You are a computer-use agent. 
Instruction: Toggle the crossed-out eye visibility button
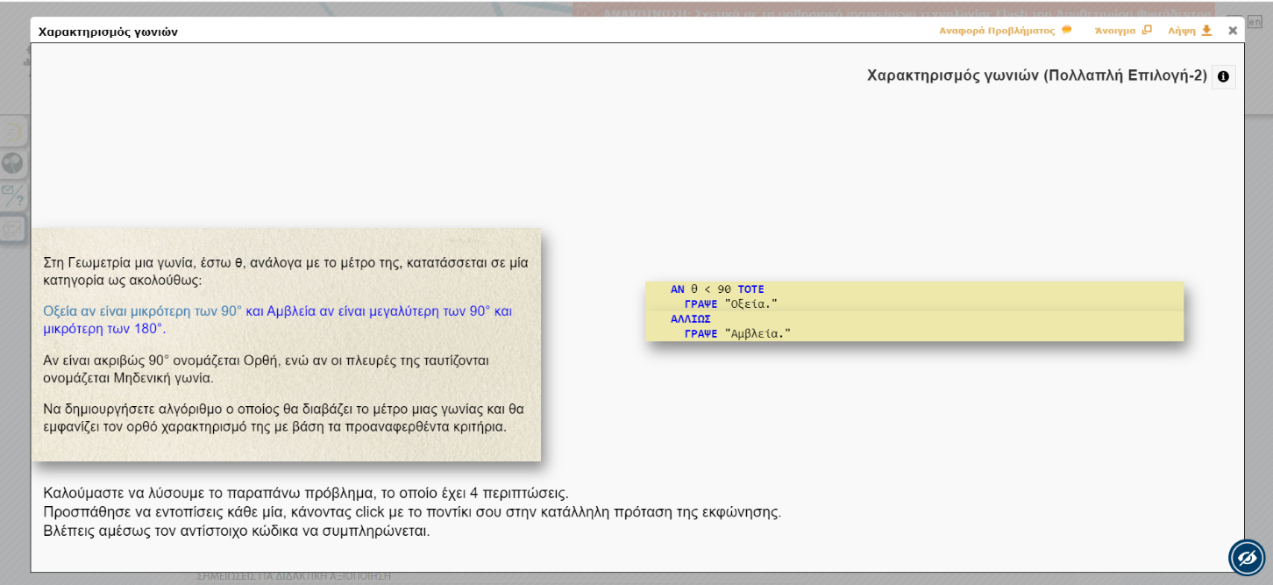click(1246, 558)
